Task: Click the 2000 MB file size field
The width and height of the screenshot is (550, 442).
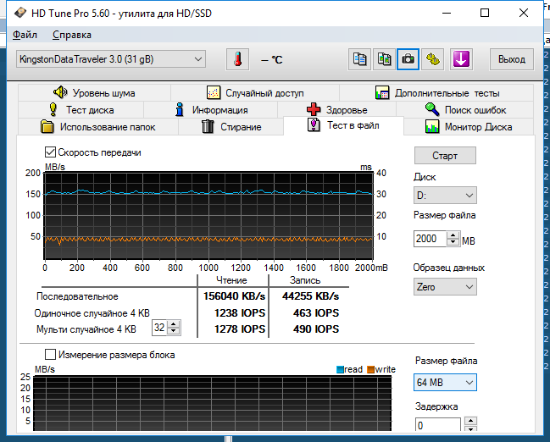Action: click(430, 239)
